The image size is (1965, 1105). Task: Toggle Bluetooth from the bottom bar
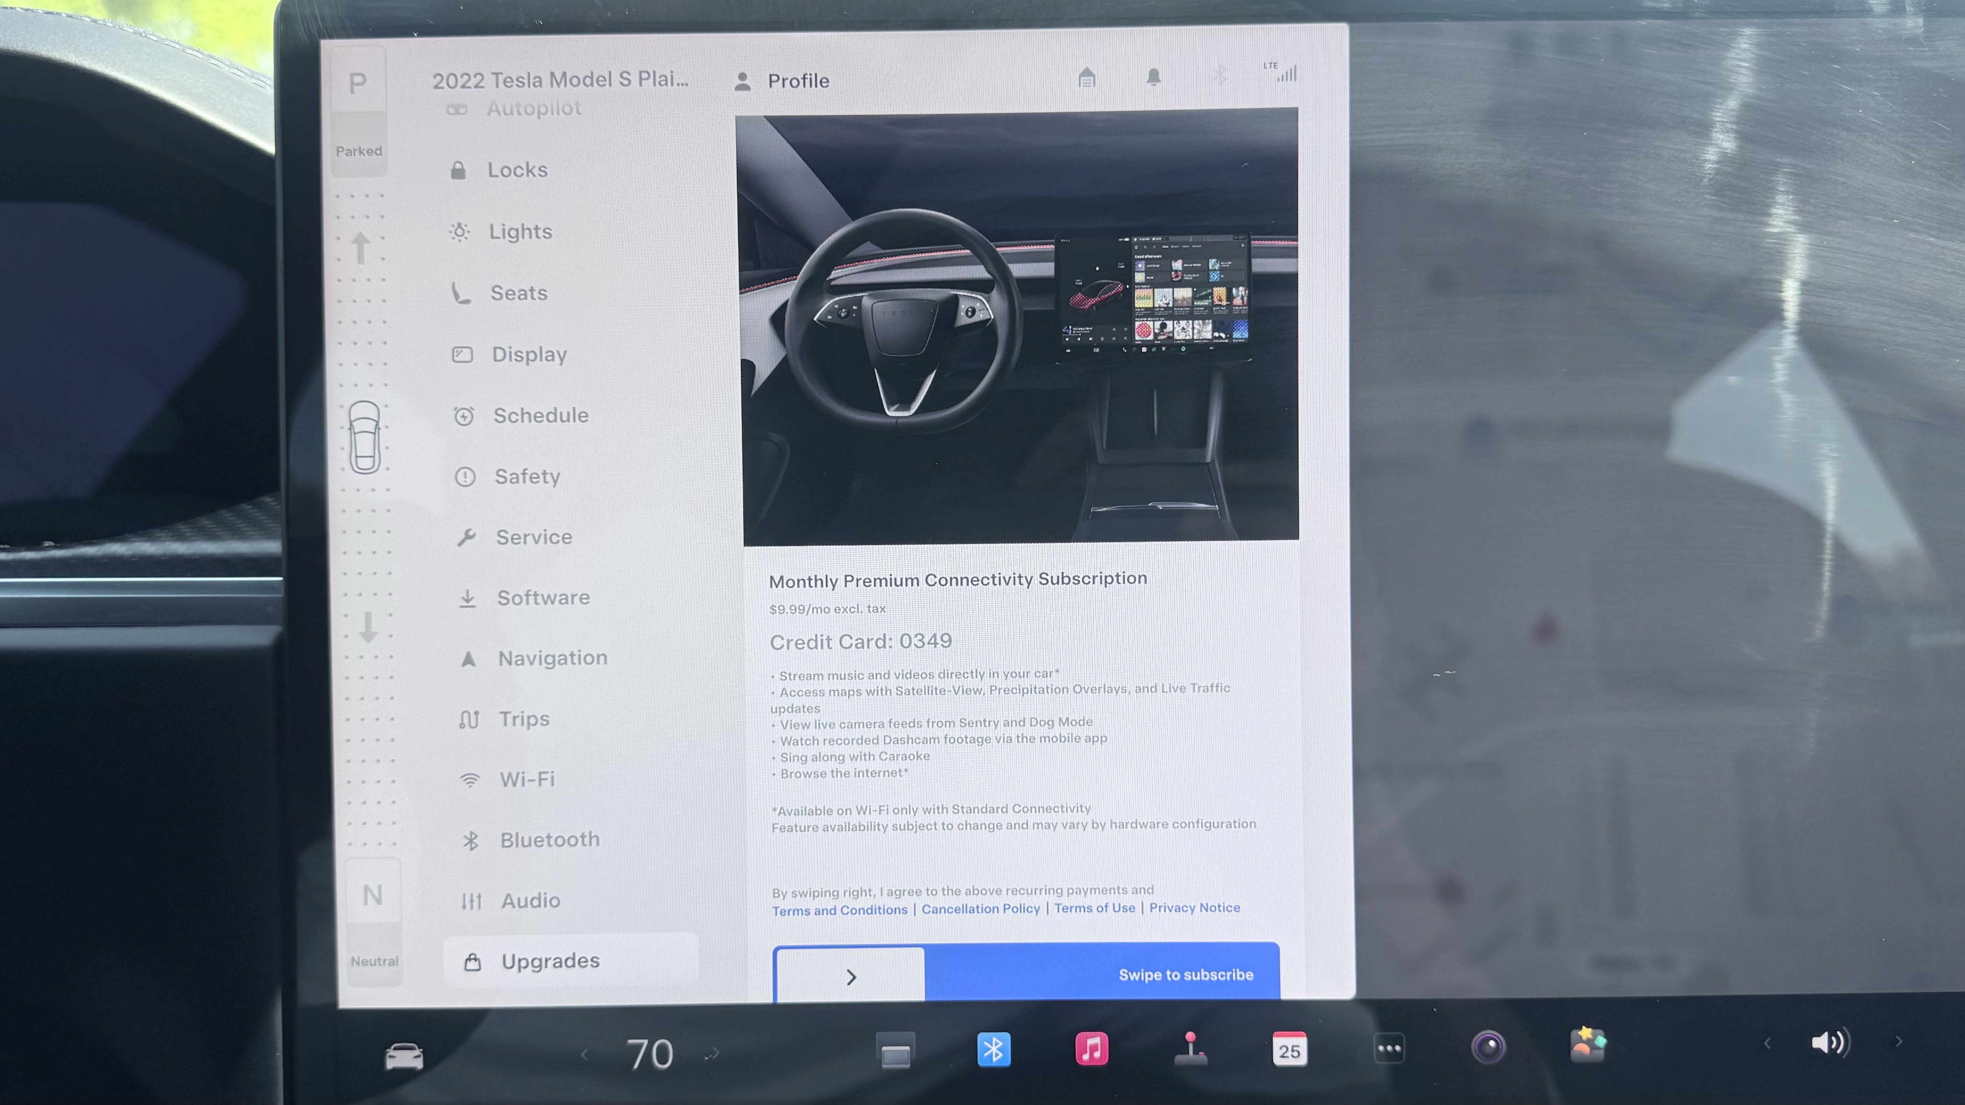click(x=993, y=1049)
